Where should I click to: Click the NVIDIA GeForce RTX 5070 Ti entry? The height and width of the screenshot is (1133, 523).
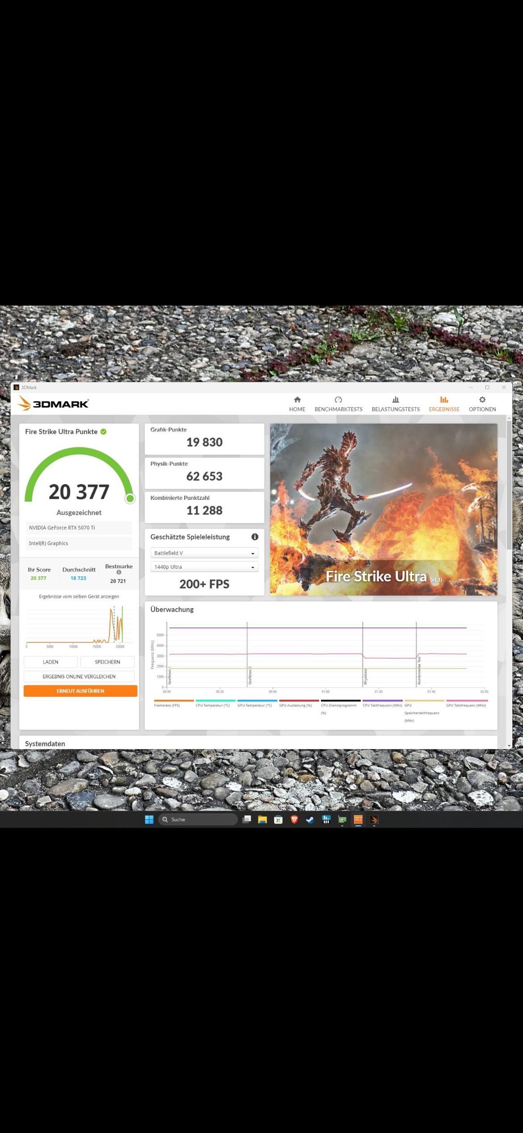(79, 527)
